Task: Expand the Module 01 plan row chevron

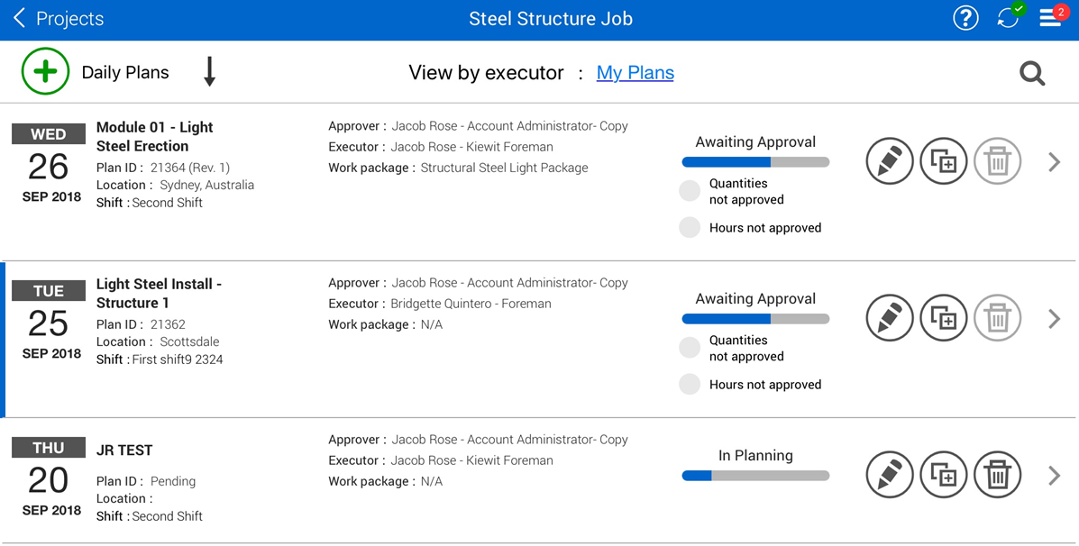Action: 1054,162
